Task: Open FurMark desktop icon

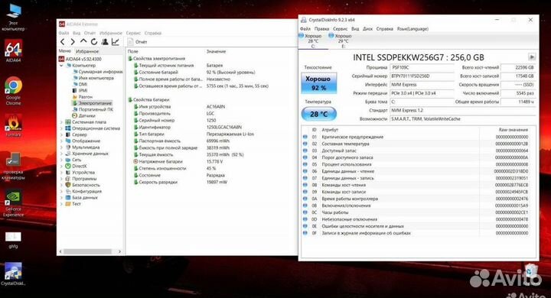Action: (13, 123)
